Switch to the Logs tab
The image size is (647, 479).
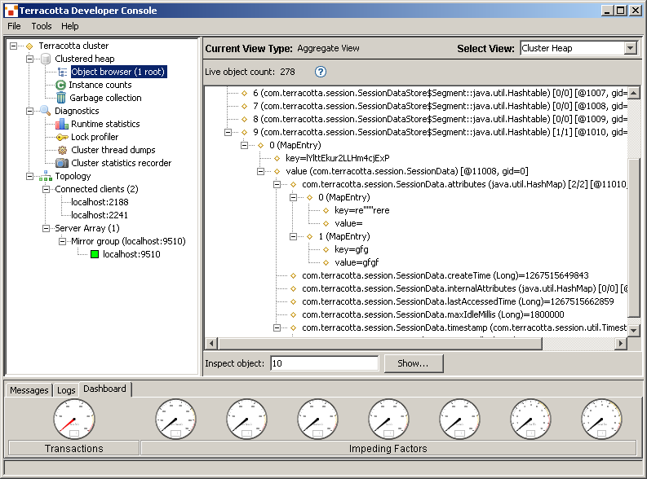click(66, 390)
